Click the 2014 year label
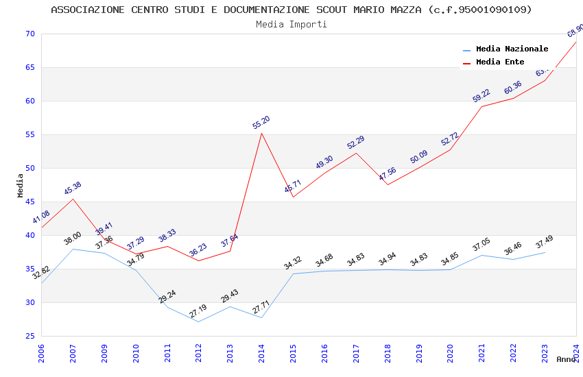The width and height of the screenshot is (583, 377). pos(262,353)
